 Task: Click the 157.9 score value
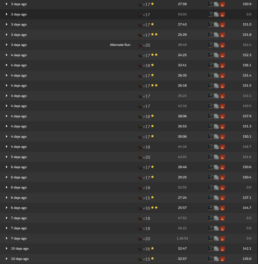(247, 116)
